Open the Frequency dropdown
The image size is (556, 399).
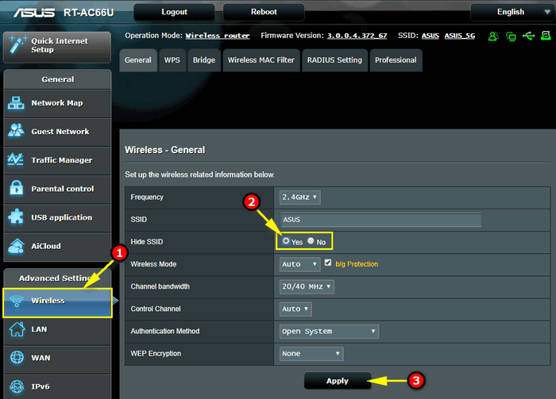[299, 197]
